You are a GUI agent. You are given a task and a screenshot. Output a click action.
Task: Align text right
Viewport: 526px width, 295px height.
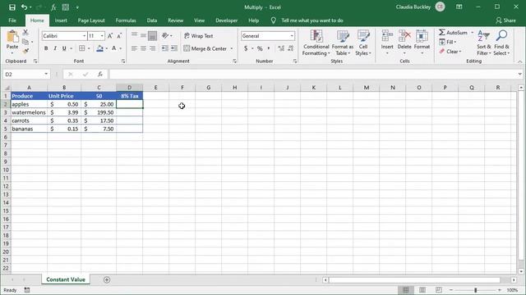coord(152,48)
